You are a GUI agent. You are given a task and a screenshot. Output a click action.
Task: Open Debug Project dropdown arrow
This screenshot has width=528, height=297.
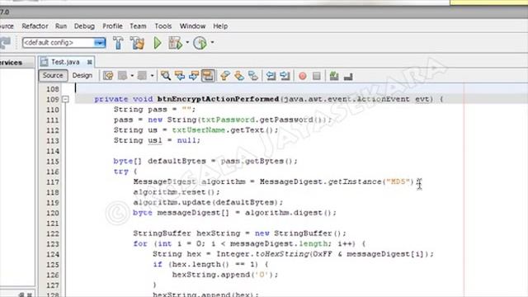(x=187, y=43)
